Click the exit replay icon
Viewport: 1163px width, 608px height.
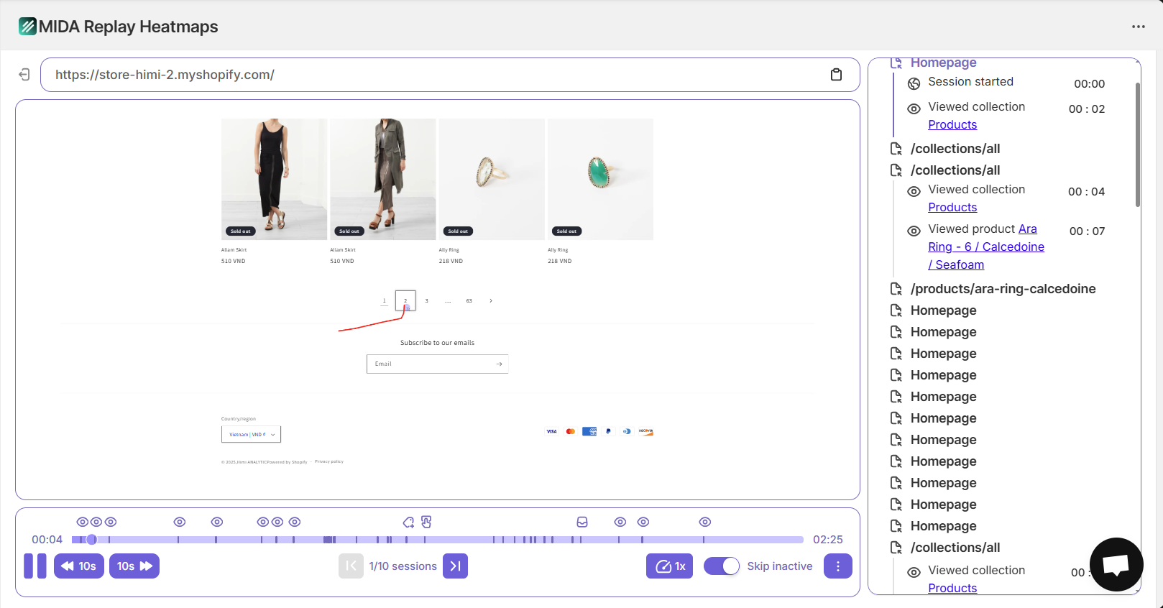click(24, 75)
